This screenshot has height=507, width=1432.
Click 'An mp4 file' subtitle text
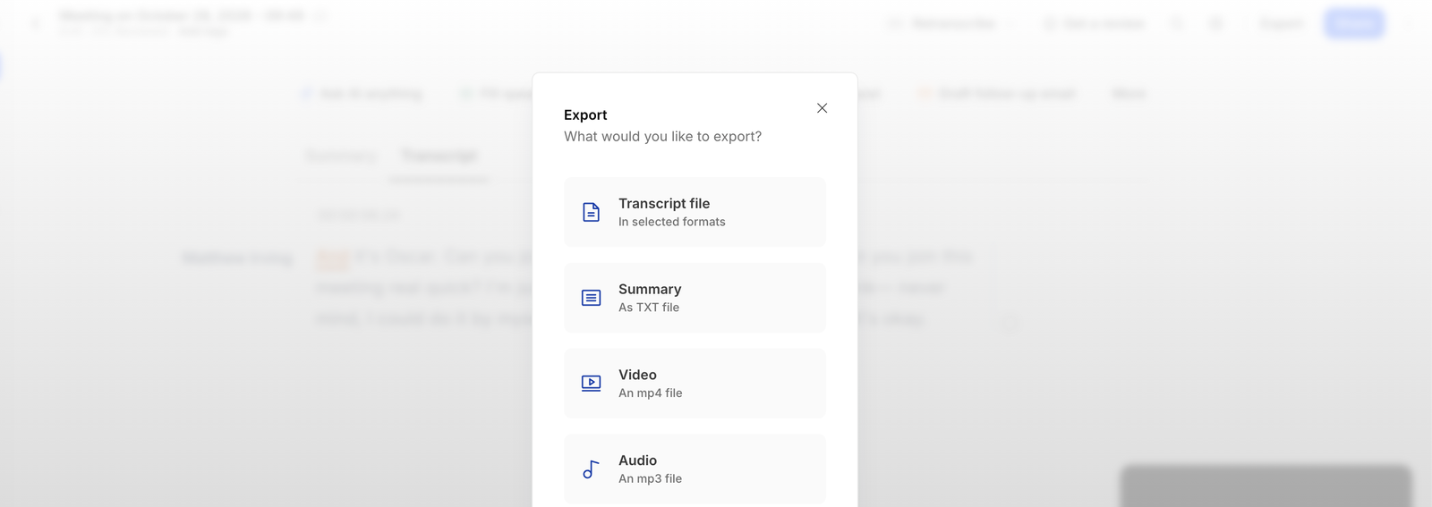tap(651, 393)
